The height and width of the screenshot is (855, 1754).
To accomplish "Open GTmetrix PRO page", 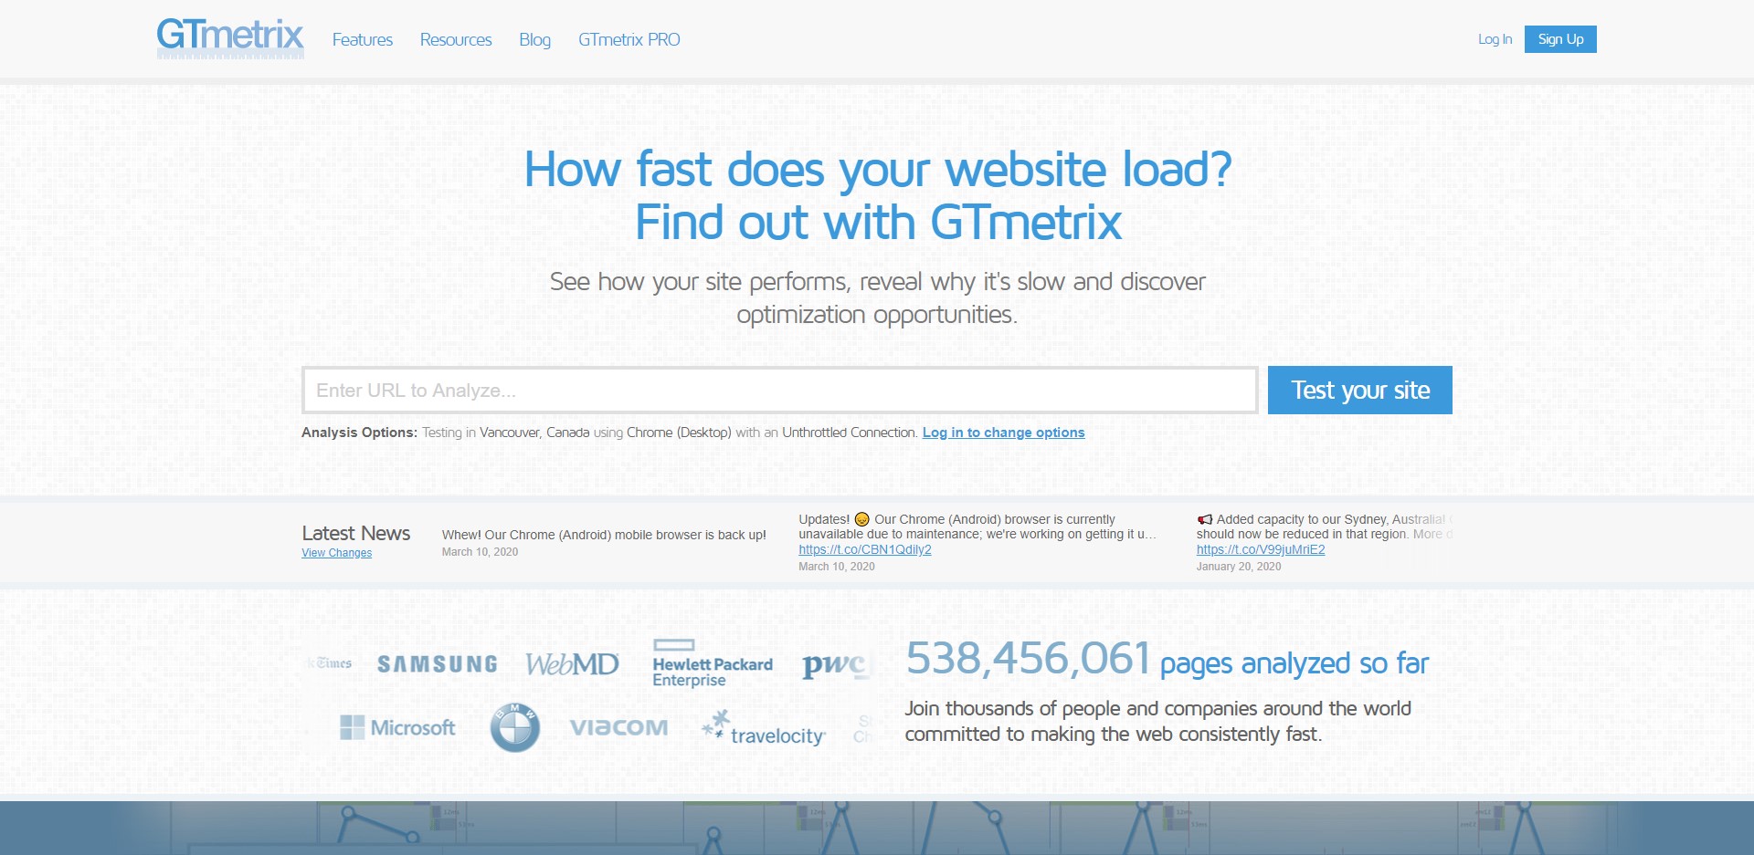I will 629,39.
